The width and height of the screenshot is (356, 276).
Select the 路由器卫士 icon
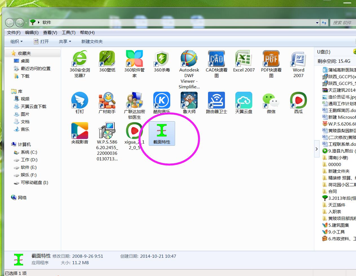(x=216, y=100)
